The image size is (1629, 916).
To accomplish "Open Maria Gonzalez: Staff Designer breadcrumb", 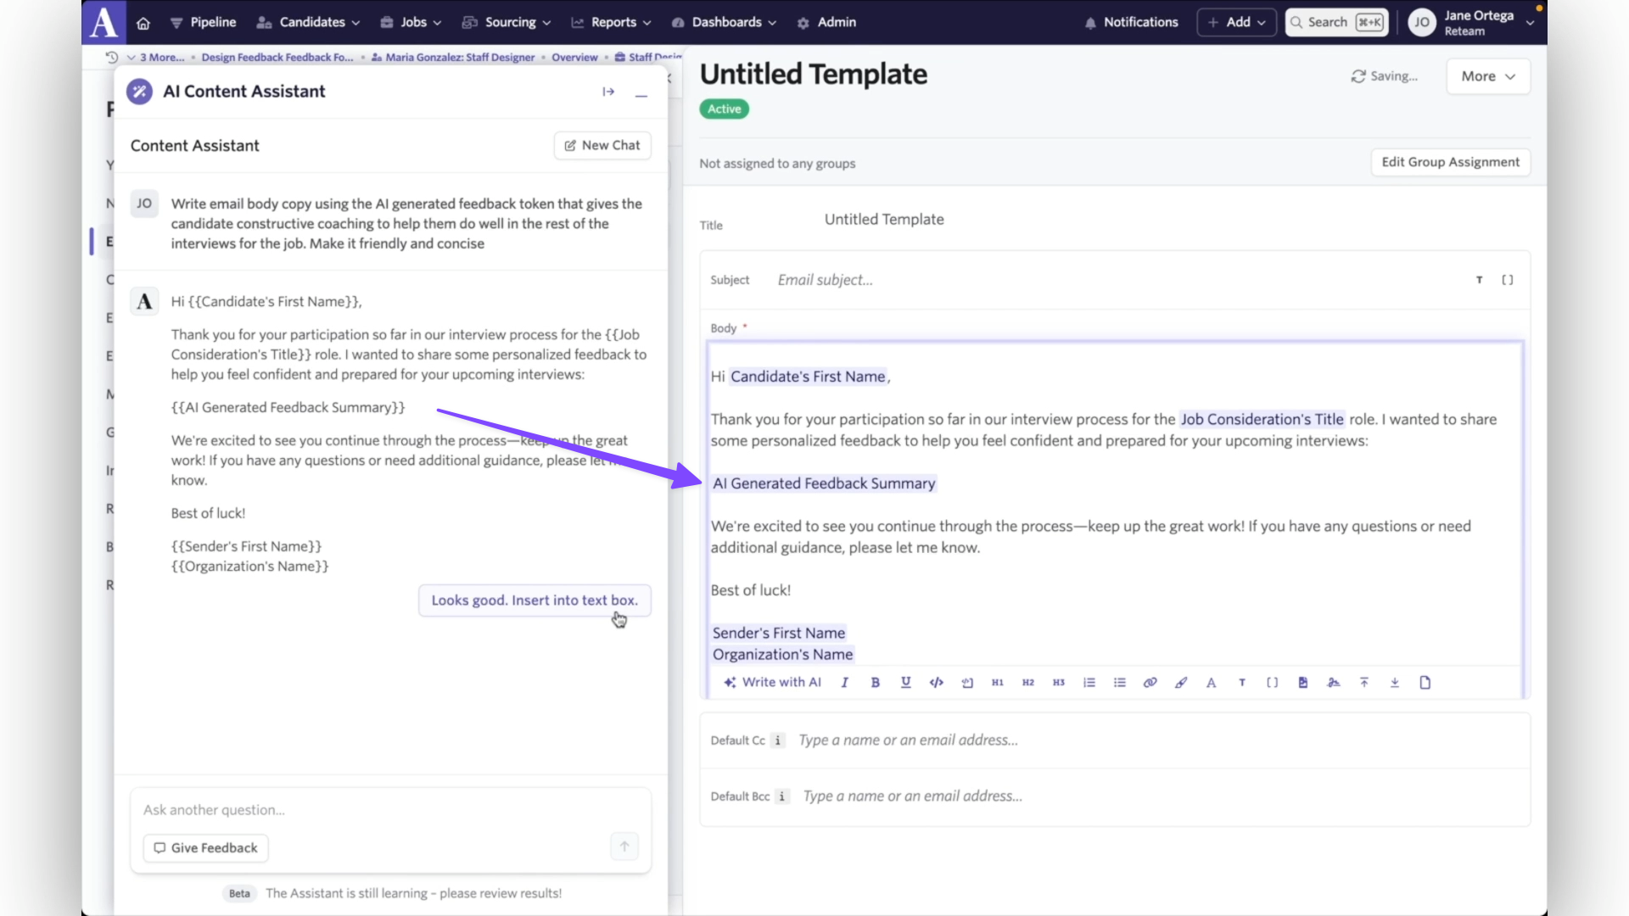I will point(453,58).
